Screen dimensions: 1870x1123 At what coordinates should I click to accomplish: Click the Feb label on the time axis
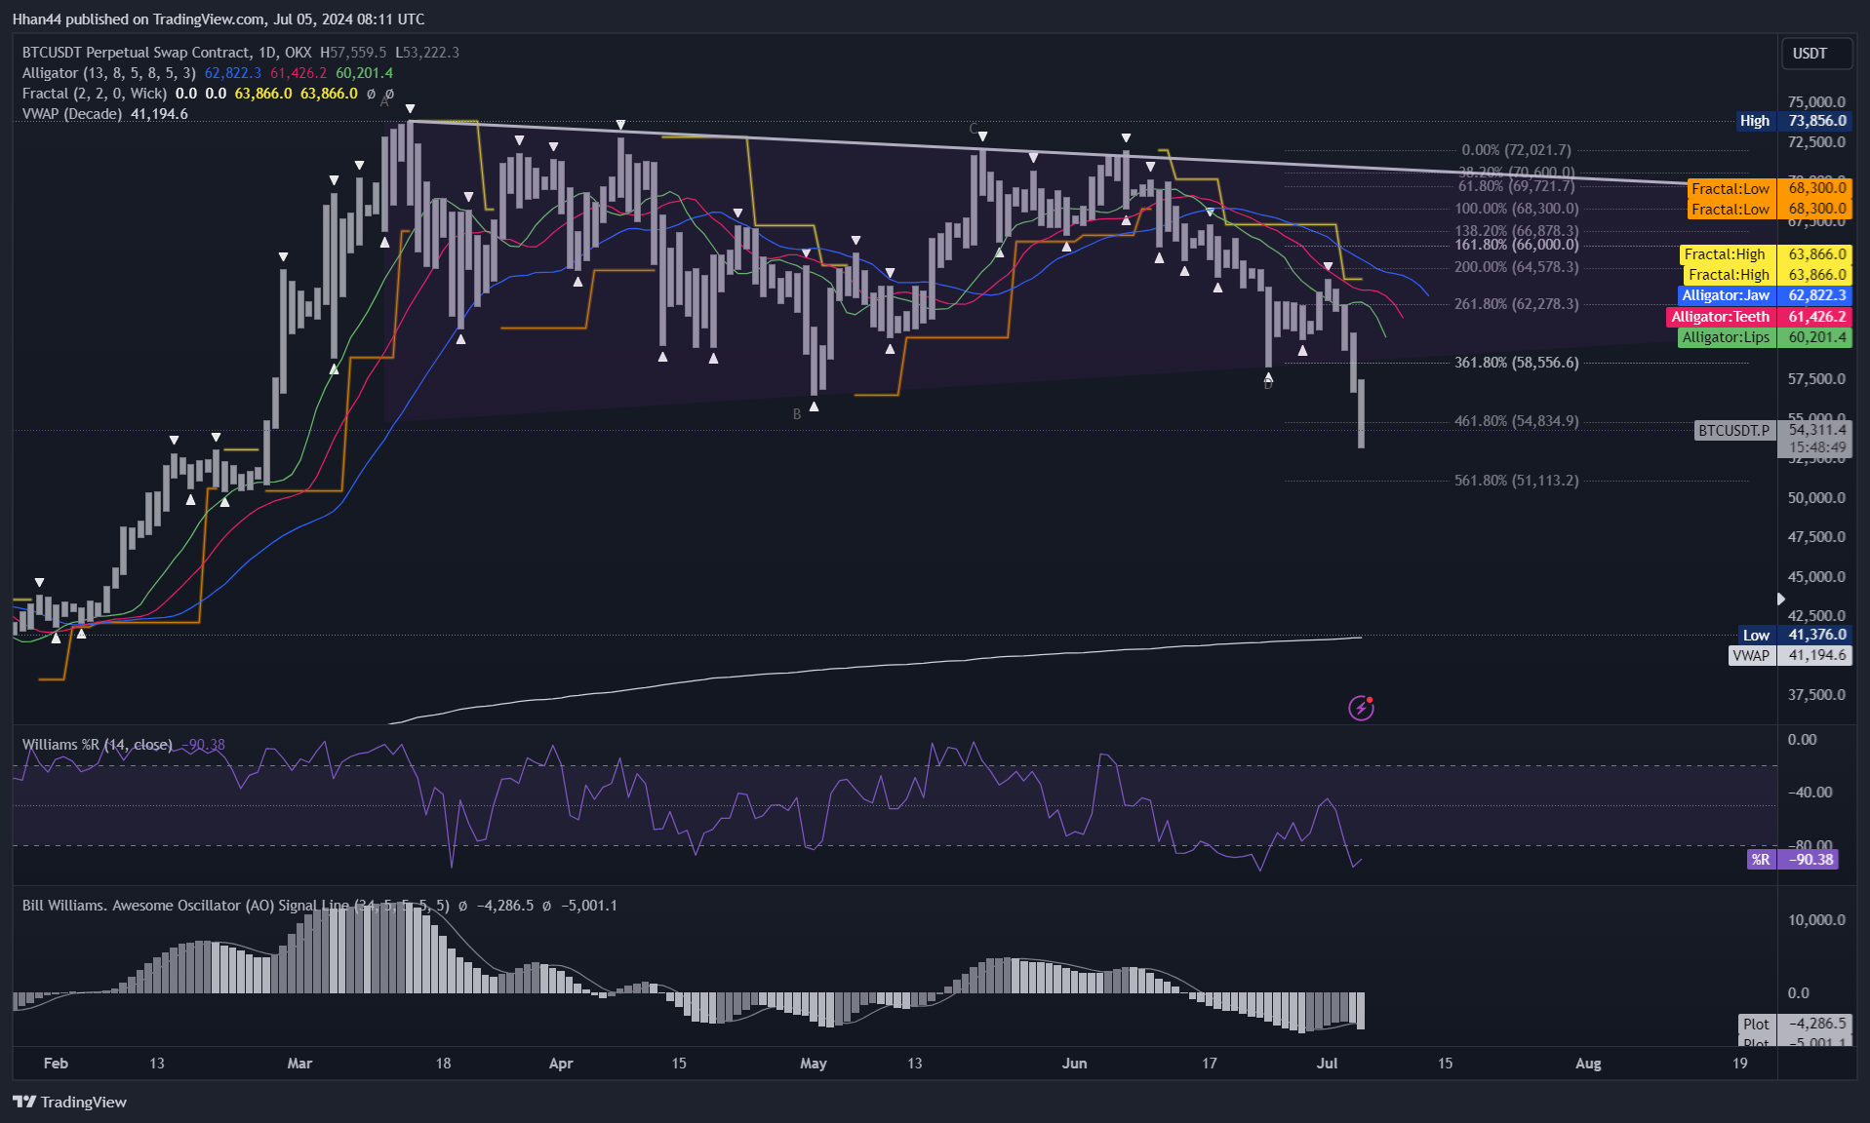point(56,1064)
